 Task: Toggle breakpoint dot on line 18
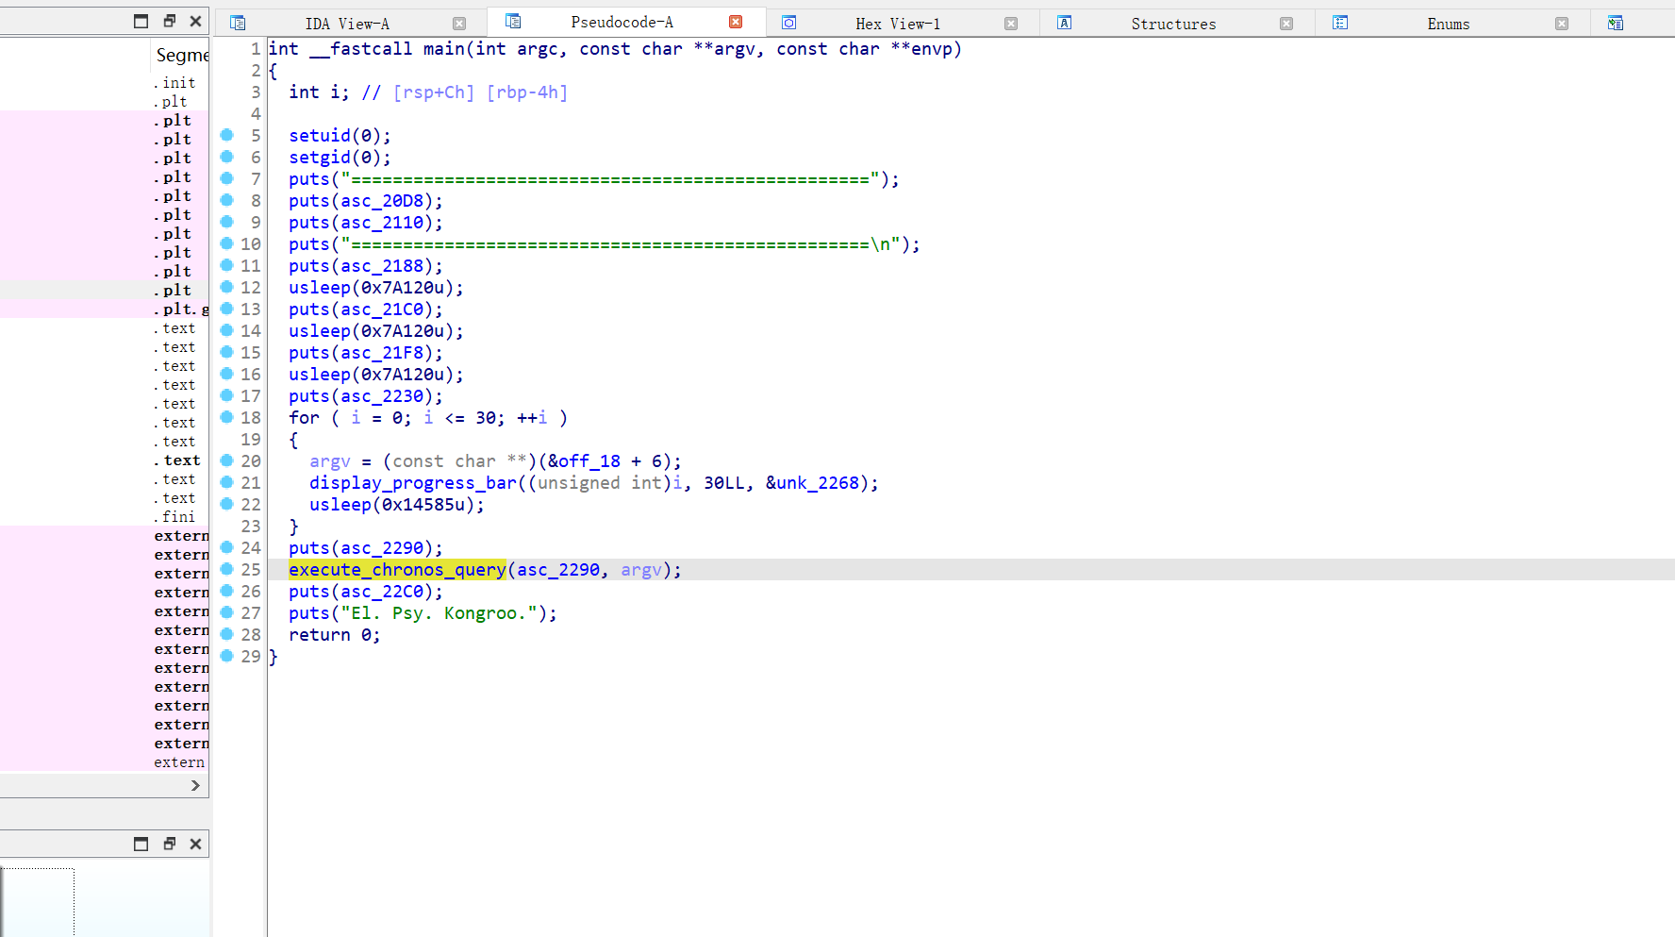[x=226, y=417]
